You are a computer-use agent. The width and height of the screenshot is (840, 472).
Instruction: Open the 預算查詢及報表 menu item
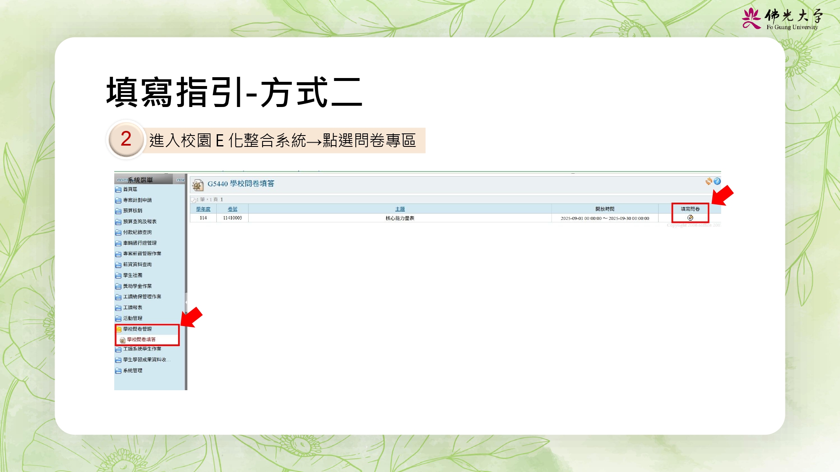click(x=140, y=222)
